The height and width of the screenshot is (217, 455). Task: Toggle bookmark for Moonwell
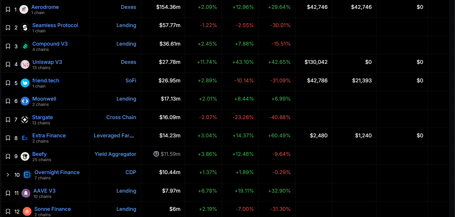point(8,101)
